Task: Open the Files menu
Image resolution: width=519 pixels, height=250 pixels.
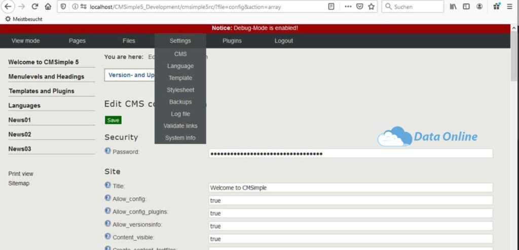Action: pyautogui.click(x=129, y=41)
